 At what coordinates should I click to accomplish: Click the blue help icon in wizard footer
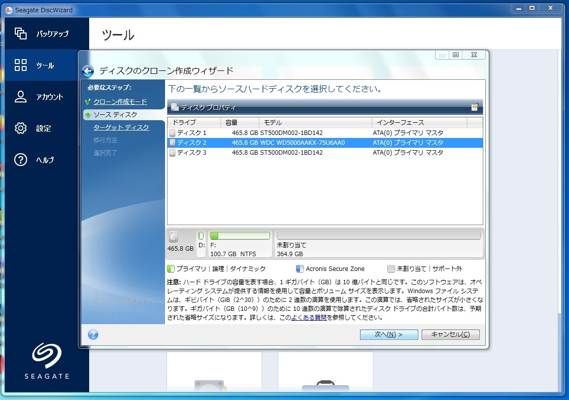[93, 334]
